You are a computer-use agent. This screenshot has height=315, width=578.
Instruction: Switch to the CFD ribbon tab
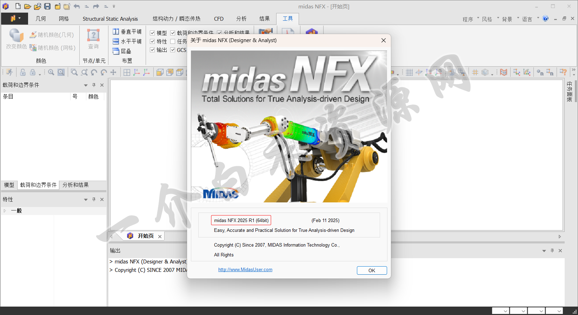point(219,19)
